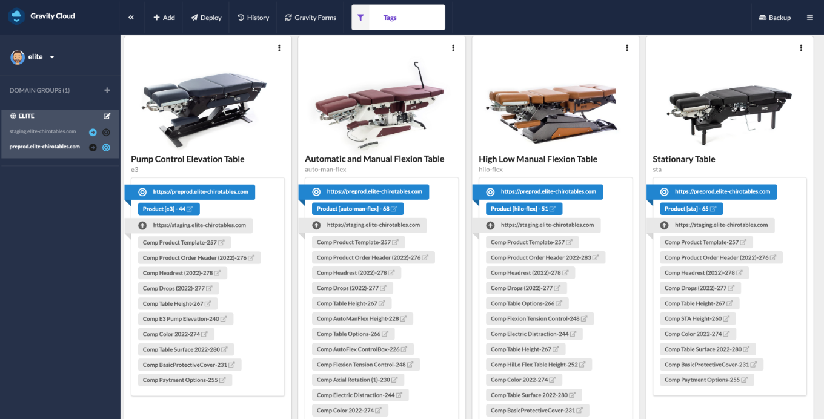Collapse the sidebar with the double-chevron icon
The image size is (824, 419).
[x=131, y=18]
